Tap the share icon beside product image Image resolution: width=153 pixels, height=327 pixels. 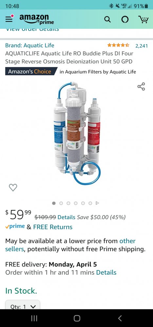click(x=141, y=86)
